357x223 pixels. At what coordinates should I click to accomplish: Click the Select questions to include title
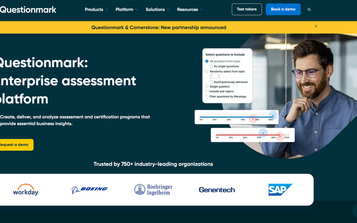[x=225, y=55]
